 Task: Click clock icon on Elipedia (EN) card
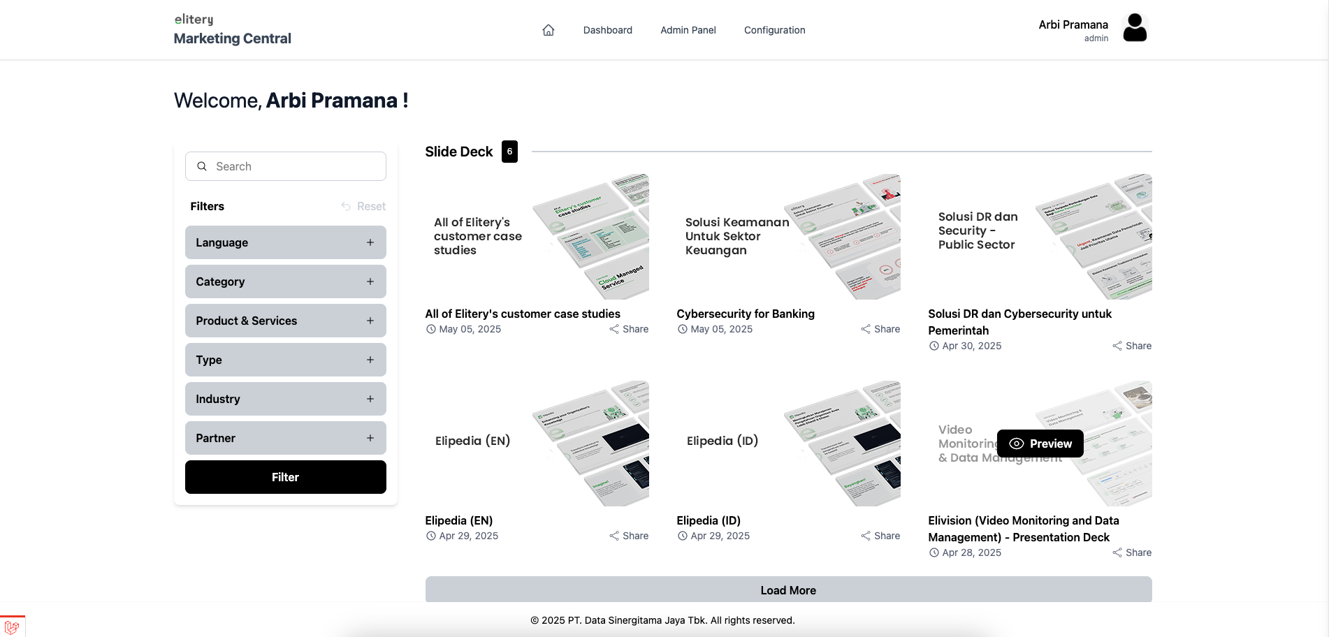(431, 536)
